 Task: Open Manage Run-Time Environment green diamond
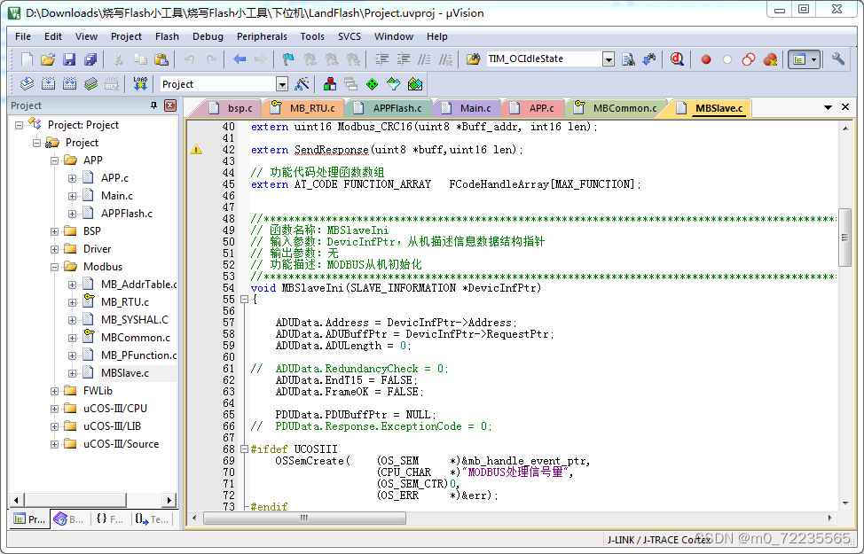click(372, 83)
